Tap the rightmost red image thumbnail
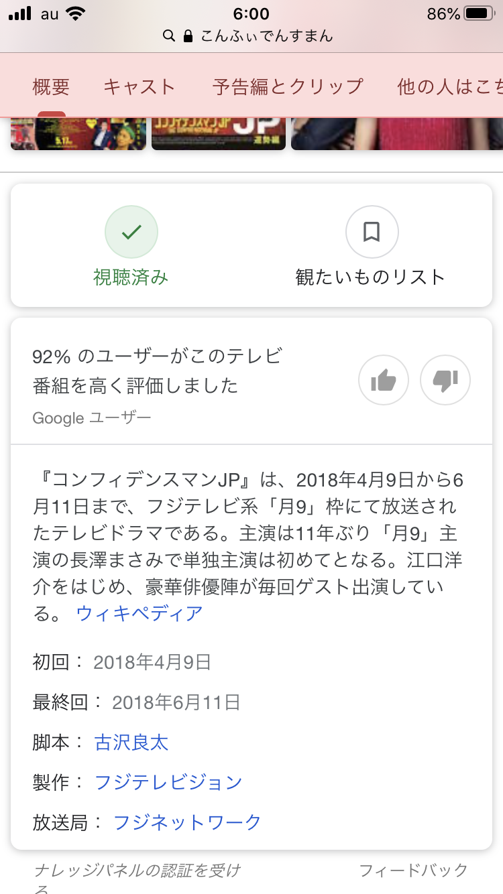The image size is (503, 894). 397,134
